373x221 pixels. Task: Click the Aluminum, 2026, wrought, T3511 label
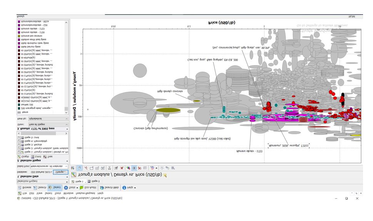pos(289,145)
